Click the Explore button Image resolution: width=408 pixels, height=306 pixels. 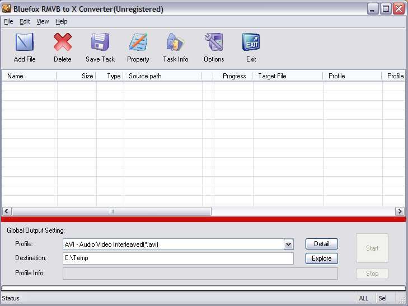pyautogui.click(x=322, y=258)
